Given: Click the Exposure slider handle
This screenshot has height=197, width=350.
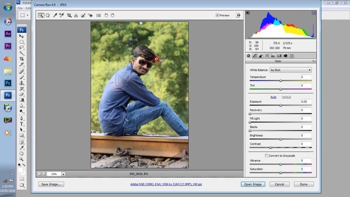Looking at the screenshot, I should click(x=281, y=105).
